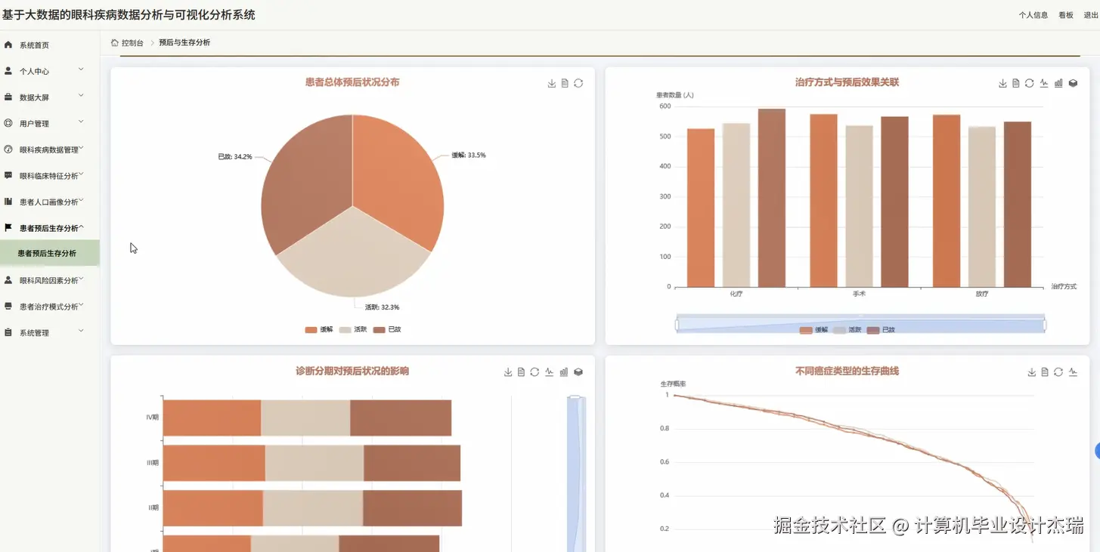The image size is (1100, 552).
Task: Toggle 已故 series in treatment bar chart legend
Action: 881,330
